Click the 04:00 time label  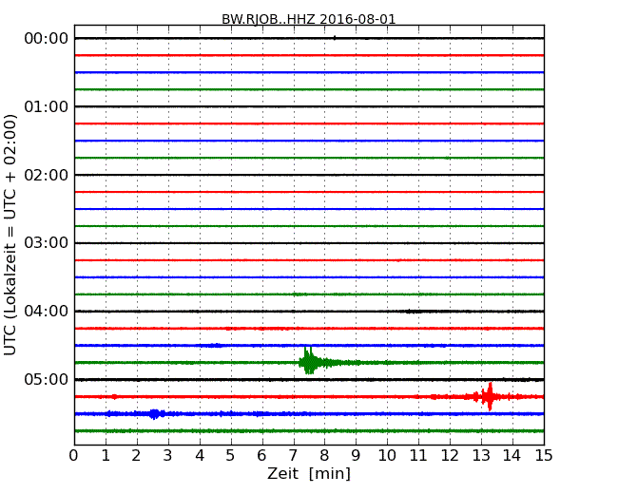pyautogui.click(x=47, y=312)
